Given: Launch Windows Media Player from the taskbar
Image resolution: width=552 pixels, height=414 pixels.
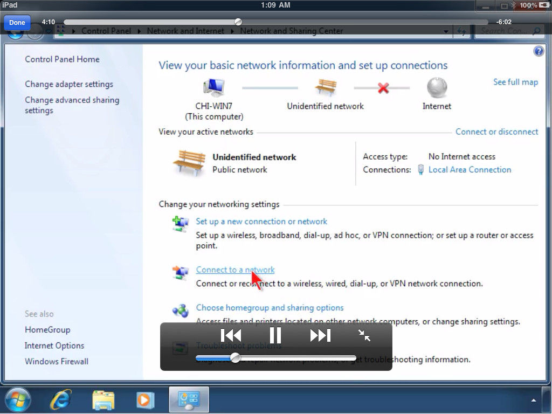Looking at the screenshot, I should coord(145,400).
